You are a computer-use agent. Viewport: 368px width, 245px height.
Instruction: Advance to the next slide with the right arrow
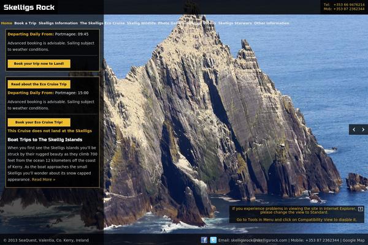363,129
